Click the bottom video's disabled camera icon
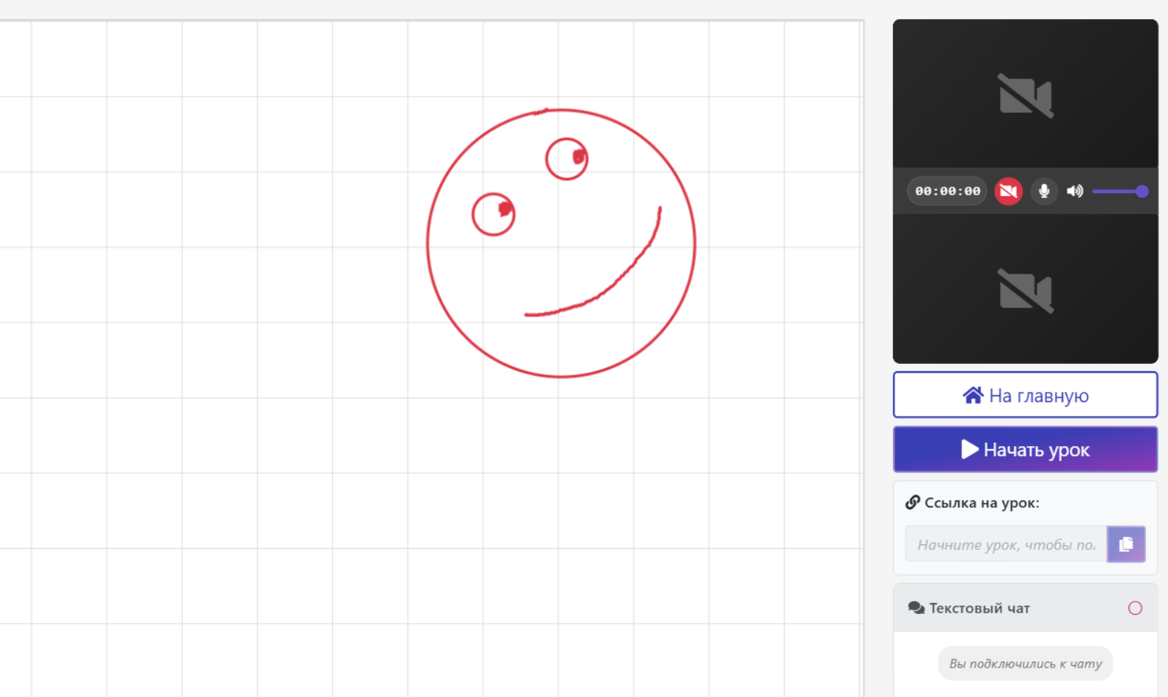Image resolution: width=1168 pixels, height=697 pixels. pos(1026,291)
